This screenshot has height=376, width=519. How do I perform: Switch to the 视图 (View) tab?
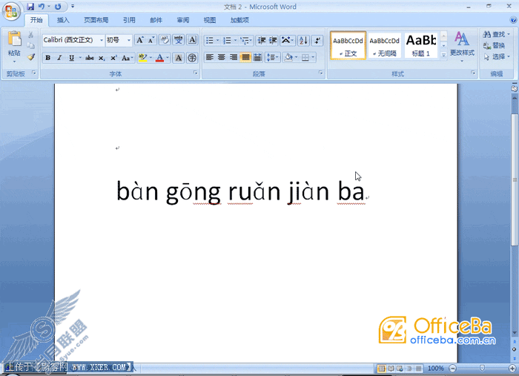tap(210, 20)
